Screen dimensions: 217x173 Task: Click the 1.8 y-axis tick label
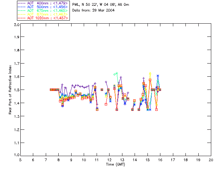(x=17, y=50)
